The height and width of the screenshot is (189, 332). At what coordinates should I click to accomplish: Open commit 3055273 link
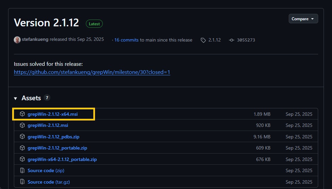(x=246, y=40)
